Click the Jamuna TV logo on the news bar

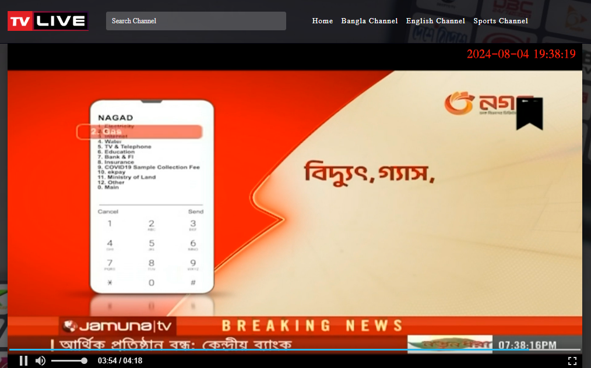(x=117, y=325)
